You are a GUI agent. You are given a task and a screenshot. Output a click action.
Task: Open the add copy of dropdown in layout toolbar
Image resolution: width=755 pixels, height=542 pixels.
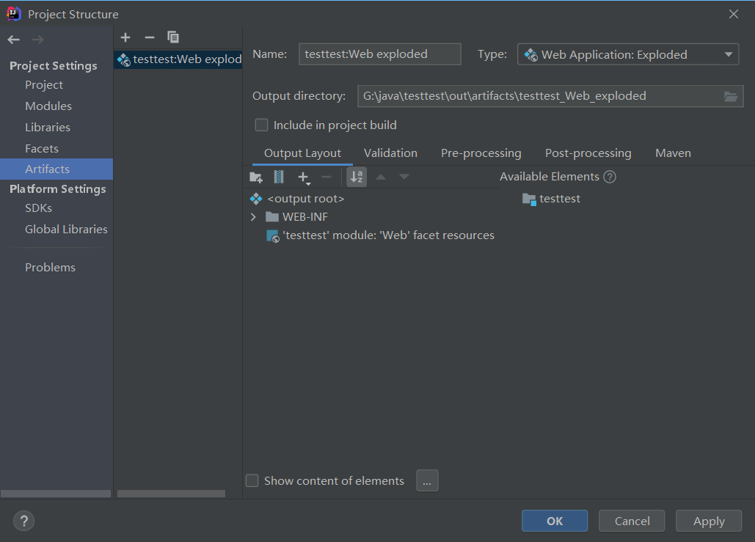(304, 177)
